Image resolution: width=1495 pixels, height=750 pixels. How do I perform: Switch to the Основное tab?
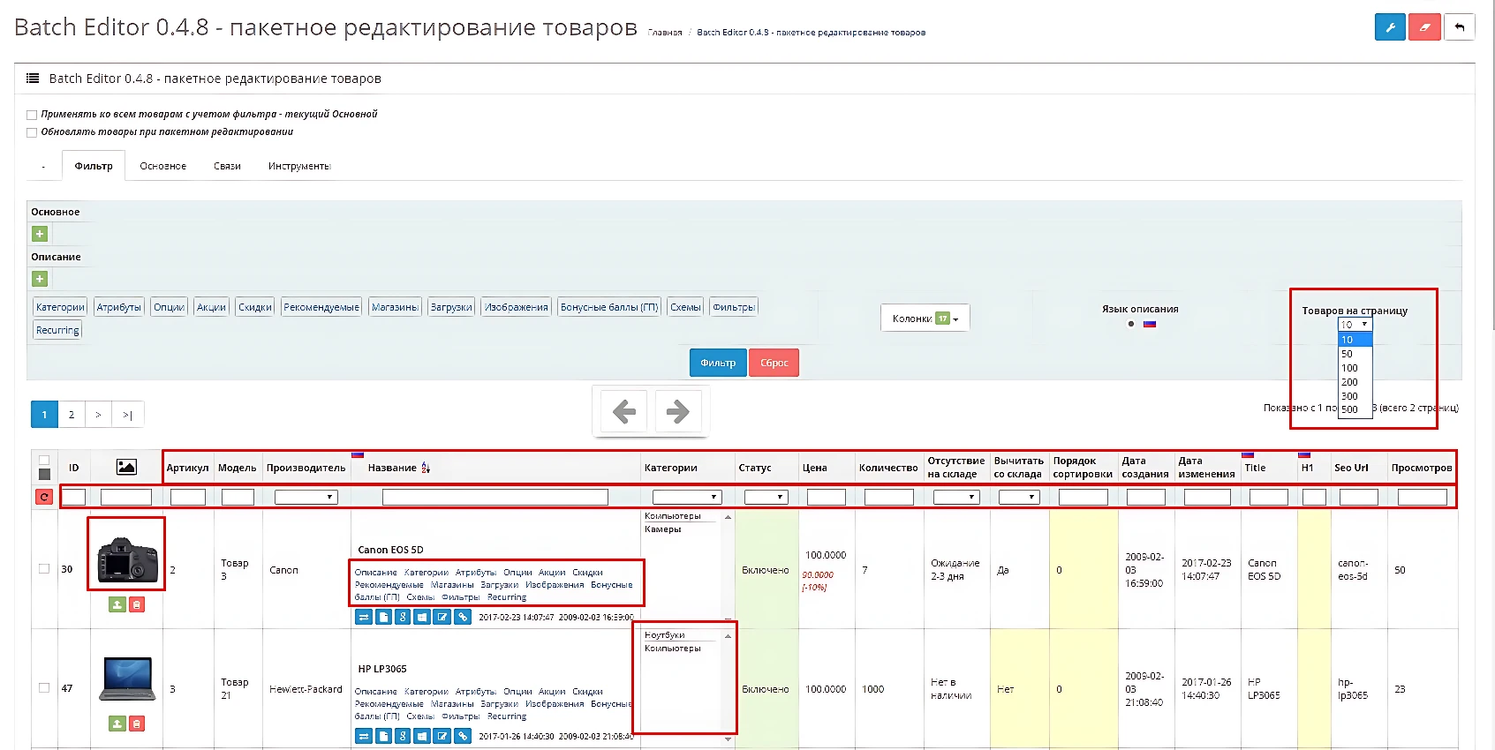tap(163, 166)
